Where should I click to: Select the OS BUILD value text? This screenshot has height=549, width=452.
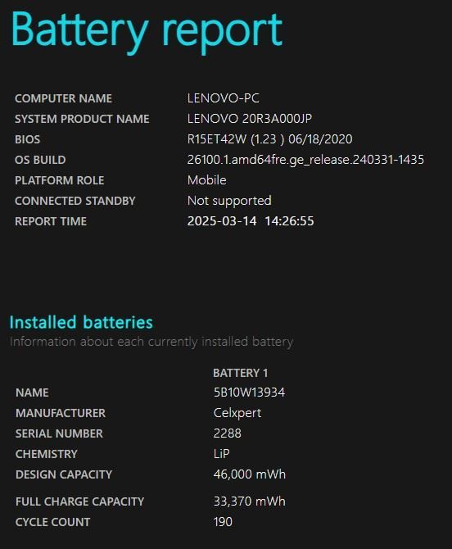(305, 160)
